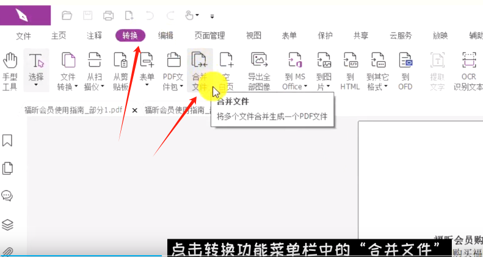Click 合并文件 to combine files
This screenshot has height=257, width=483.
coord(200,71)
